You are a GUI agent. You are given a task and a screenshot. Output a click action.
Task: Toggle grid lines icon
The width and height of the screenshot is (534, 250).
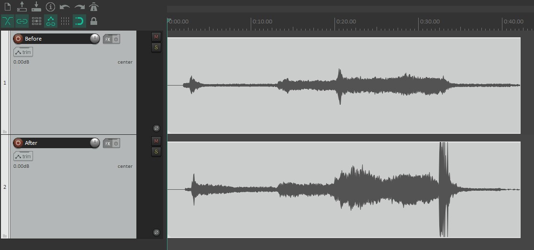[x=65, y=21]
